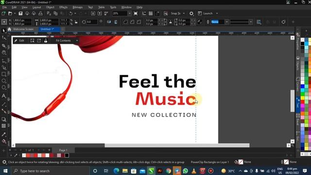
Task: Open Microsoft Edge from taskbar
Action: pos(116,171)
